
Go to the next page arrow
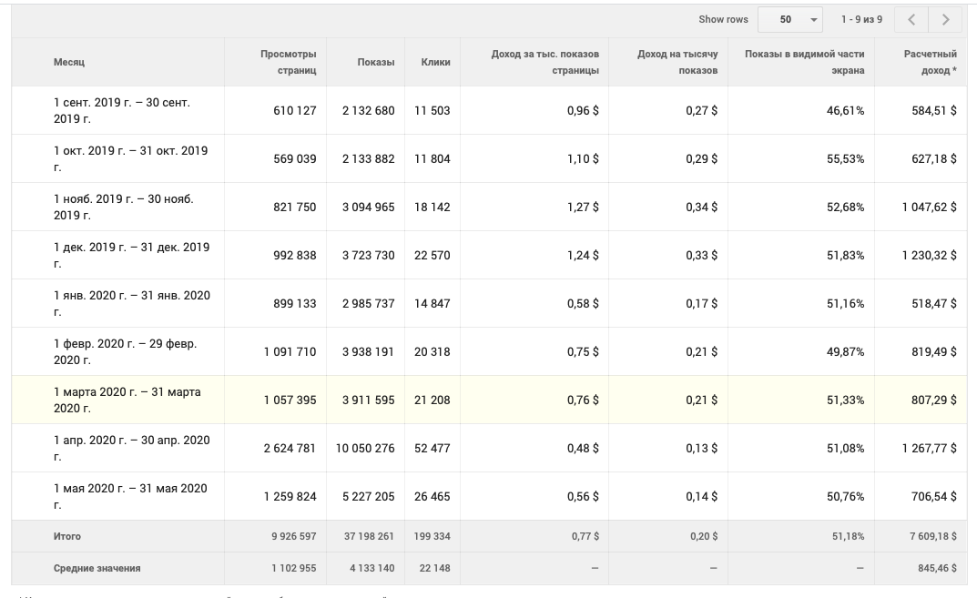click(946, 20)
